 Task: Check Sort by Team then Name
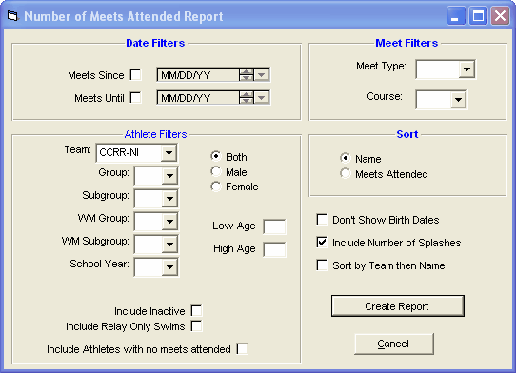[322, 265]
